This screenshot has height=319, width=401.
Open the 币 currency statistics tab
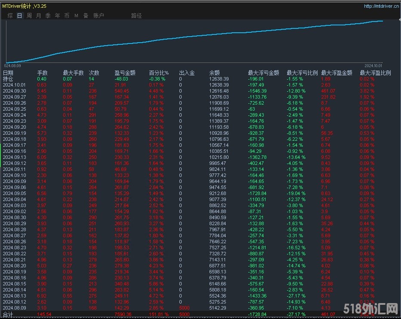click(67, 15)
